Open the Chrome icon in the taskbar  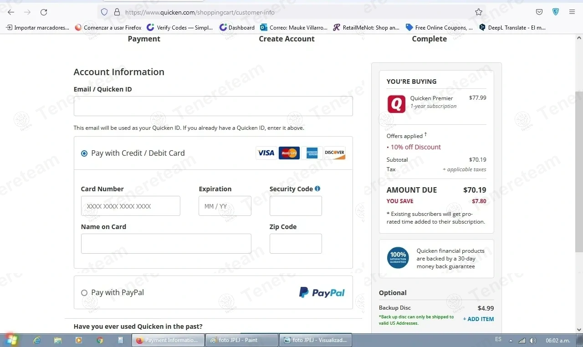coord(100,340)
